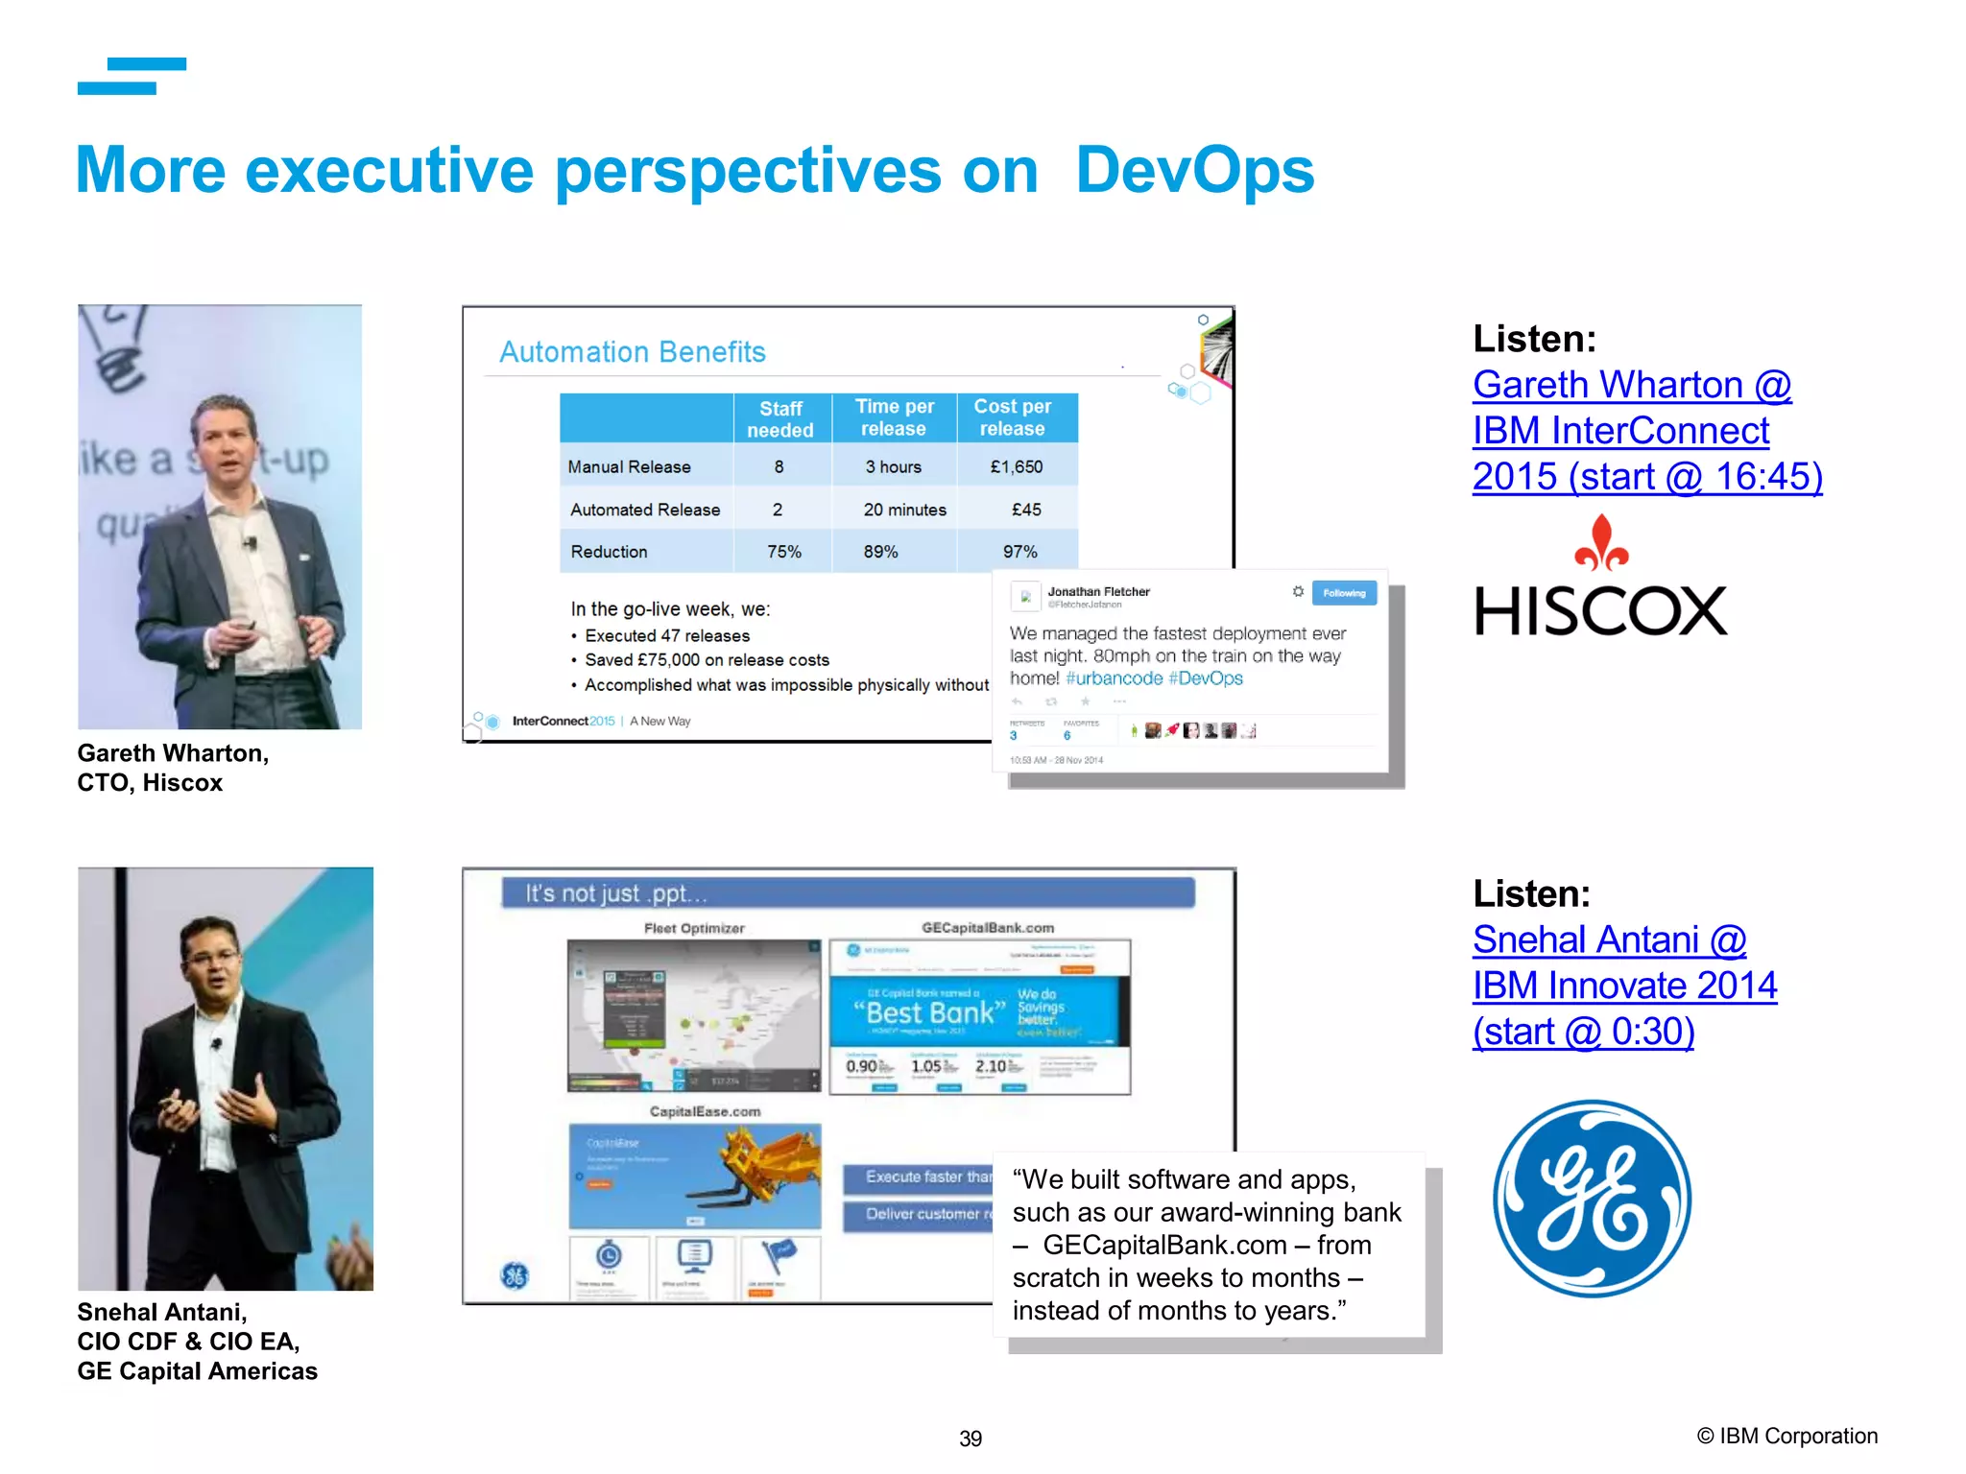The image size is (1966, 1474).
Task: Click the 'Automation Benefits' slide heading
Action: click(x=633, y=352)
